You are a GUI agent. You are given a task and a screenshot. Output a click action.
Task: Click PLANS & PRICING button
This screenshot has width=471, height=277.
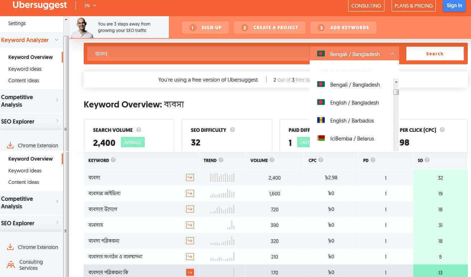coord(414,5)
